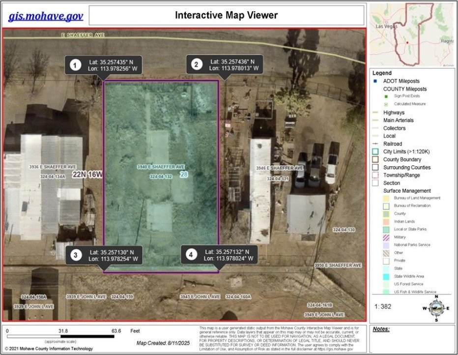Click the State Wildlife Area cyan swatch

click(x=386, y=276)
